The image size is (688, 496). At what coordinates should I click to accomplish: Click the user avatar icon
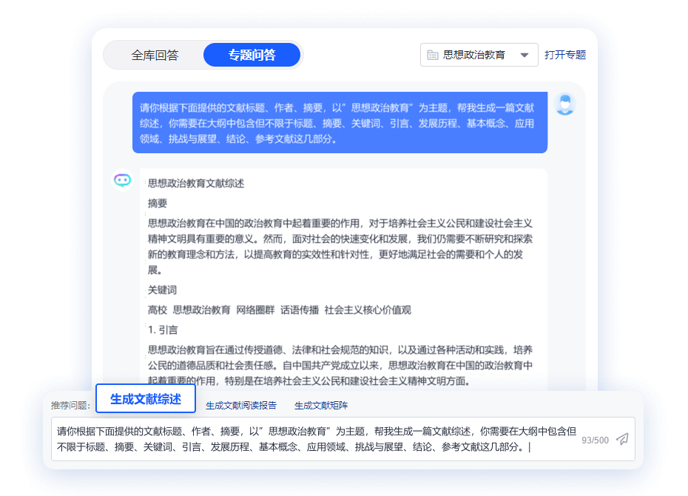tap(565, 104)
